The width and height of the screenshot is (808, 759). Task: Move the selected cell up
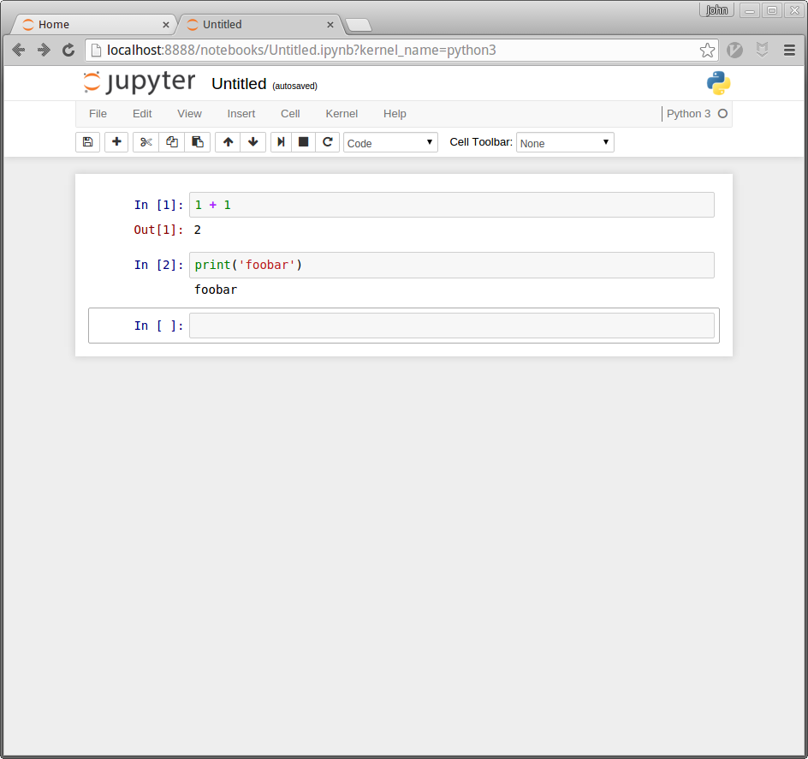tap(228, 142)
